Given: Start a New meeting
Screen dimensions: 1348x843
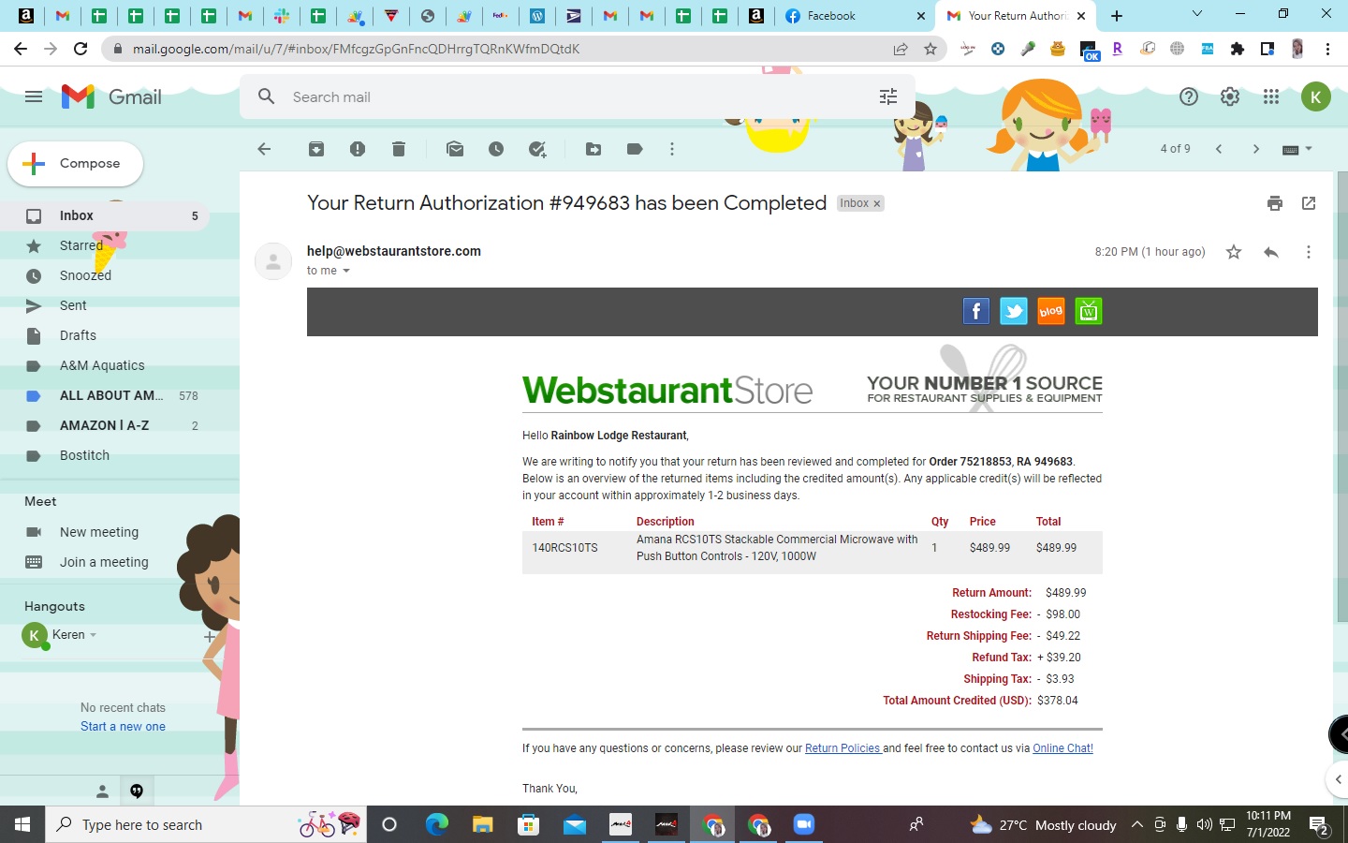Looking at the screenshot, I should [x=99, y=532].
